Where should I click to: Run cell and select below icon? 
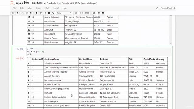[x=45, y=13]
